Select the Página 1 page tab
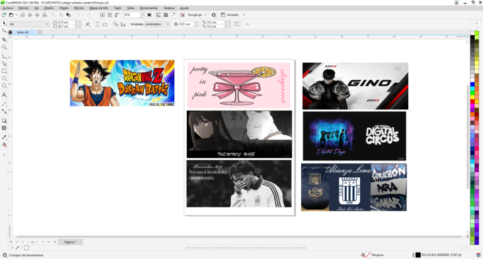Image resolution: width=483 pixels, height=259 pixels. (70, 242)
